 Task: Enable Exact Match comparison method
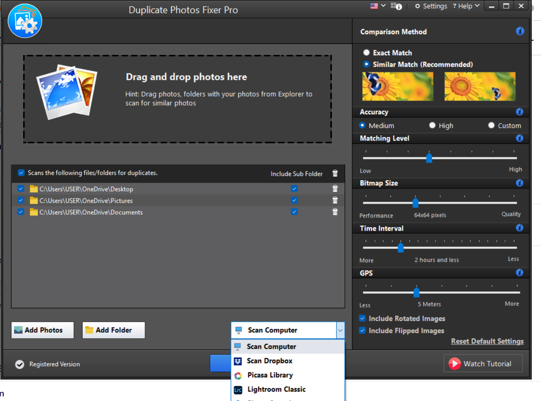(366, 52)
